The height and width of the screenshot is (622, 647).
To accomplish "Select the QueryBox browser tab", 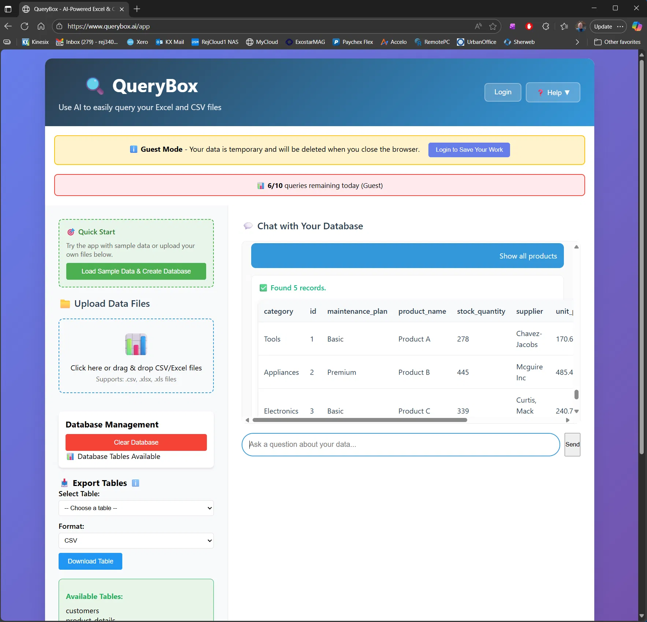I will 70,9.
